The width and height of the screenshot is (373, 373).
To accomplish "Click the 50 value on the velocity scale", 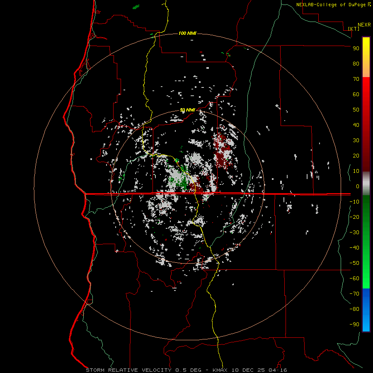I will 356,110.
